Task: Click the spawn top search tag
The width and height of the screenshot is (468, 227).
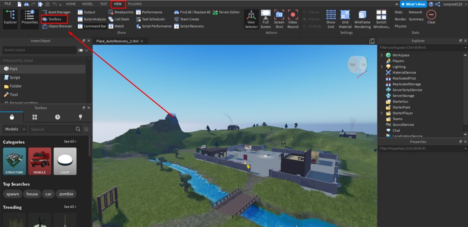Action: (12, 194)
